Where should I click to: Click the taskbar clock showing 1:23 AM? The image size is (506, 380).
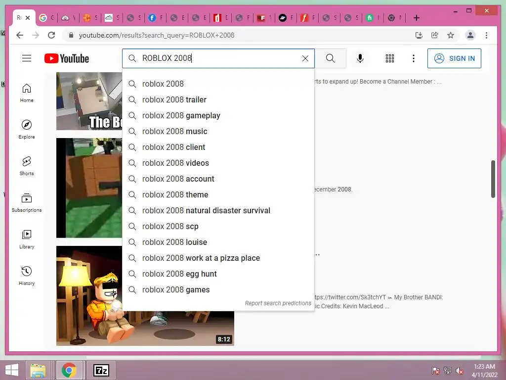click(x=484, y=371)
